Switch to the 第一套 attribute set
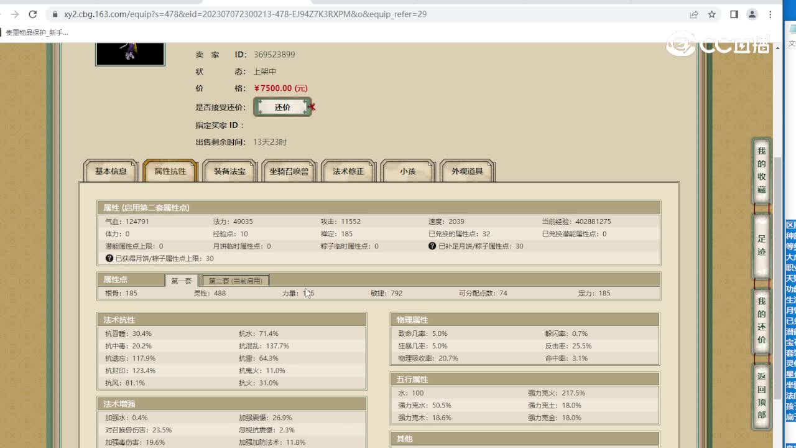The image size is (796, 448). (182, 281)
